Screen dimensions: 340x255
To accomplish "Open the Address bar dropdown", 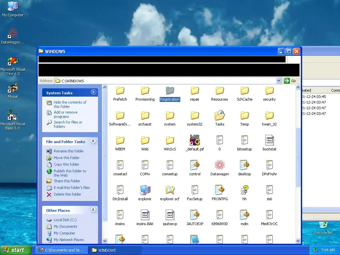I will click(x=279, y=81).
